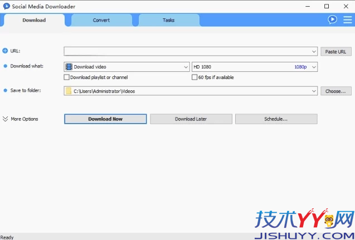Screen dimensions: 355x240
Task: Open the media player icon in header
Action: point(332,19)
